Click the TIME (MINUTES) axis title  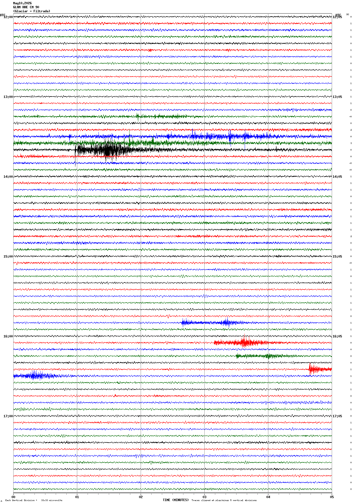click(x=176, y=500)
